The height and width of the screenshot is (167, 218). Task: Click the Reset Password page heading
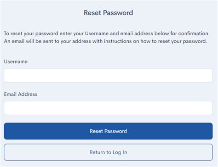108,13
